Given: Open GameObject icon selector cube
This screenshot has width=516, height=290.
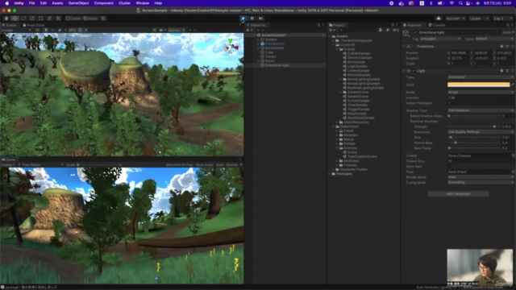Looking at the screenshot, I should coord(406,34).
